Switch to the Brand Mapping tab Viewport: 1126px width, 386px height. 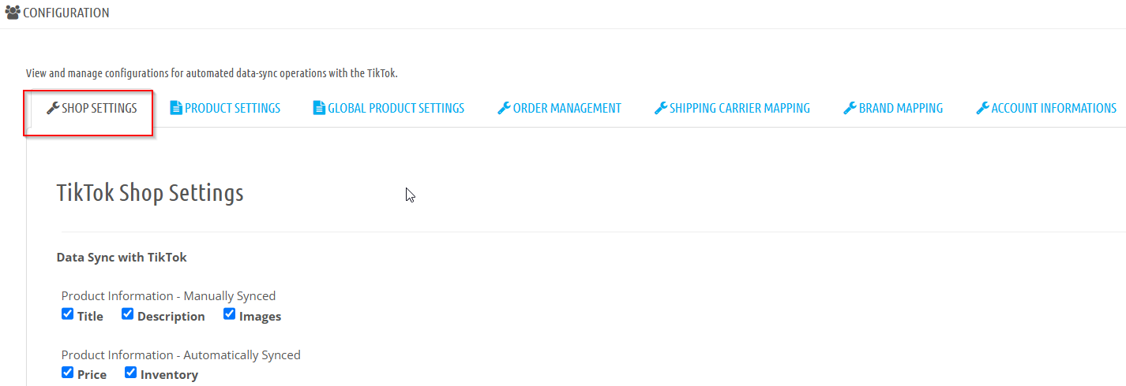click(x=893, y=109)
